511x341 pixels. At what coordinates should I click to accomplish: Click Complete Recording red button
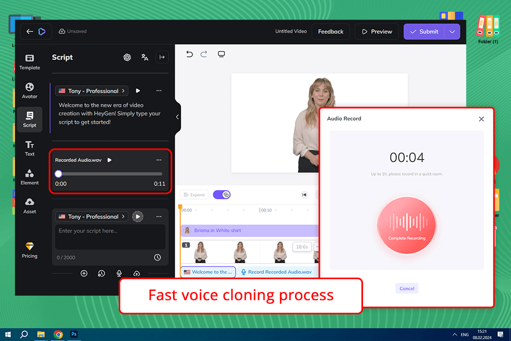[x=406, y=225]
